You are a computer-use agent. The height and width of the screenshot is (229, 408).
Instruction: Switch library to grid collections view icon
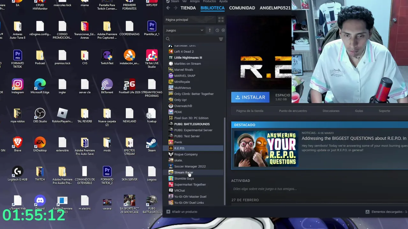pos(221,20)
